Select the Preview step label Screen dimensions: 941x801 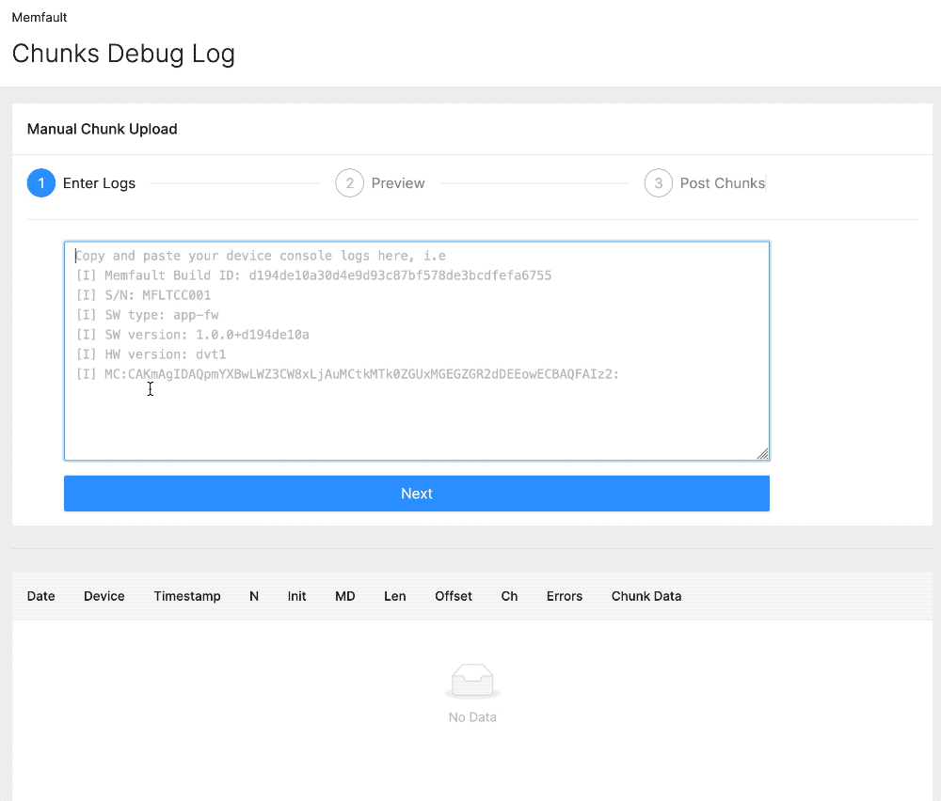pyautogui.click(x=398, y=183)
